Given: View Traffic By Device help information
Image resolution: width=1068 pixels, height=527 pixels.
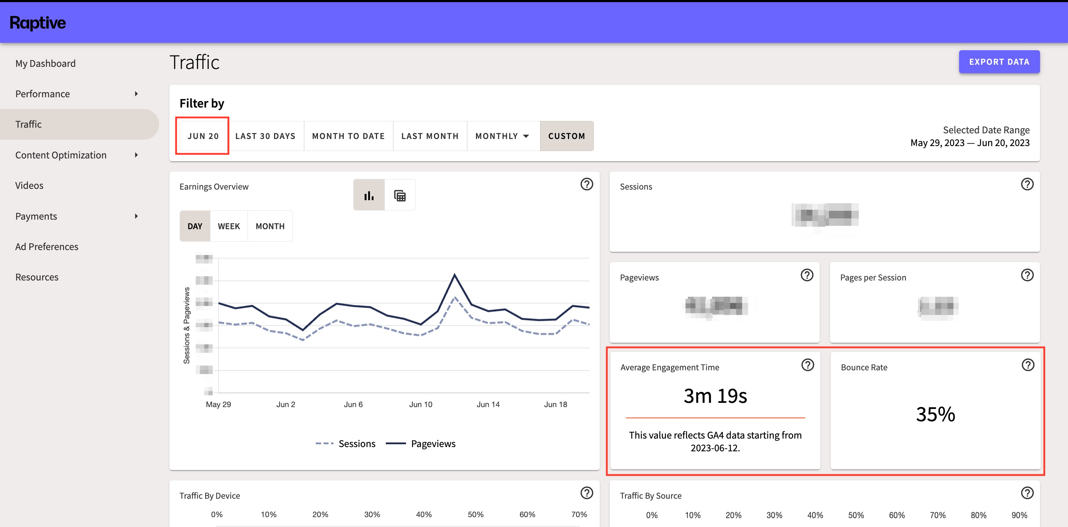Looking at the screenshot, I should coord(586,493).
